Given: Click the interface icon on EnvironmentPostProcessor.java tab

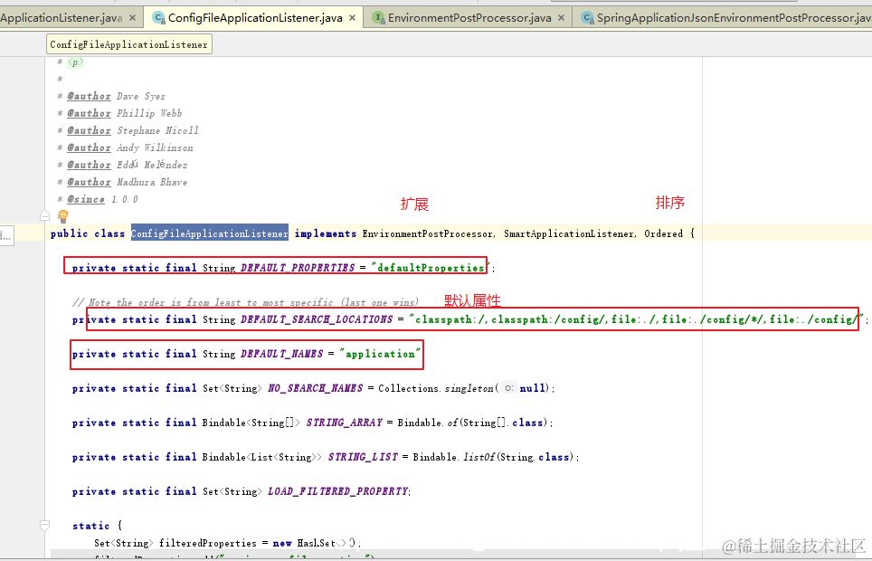Looking at the screenshot, I should pos(378,18).
